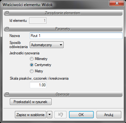Open the arrow menu beside Zapisz w szablonie

(50, 114)
